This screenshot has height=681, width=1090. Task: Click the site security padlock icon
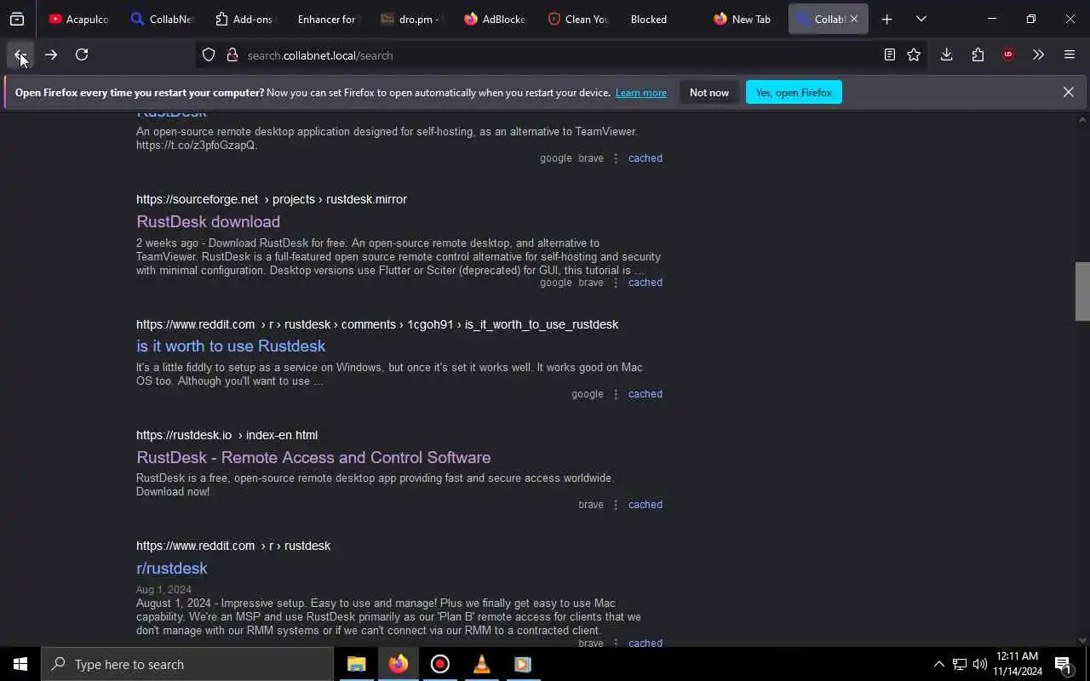[232, 55]
